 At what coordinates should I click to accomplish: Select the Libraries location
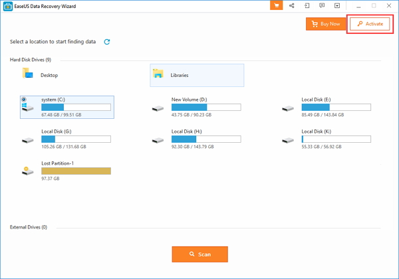point(180,75)
